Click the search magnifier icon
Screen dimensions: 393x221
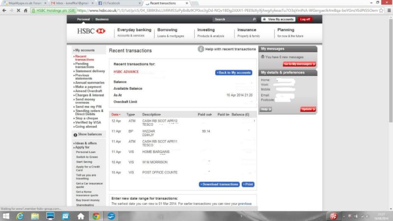click(254, 19)
